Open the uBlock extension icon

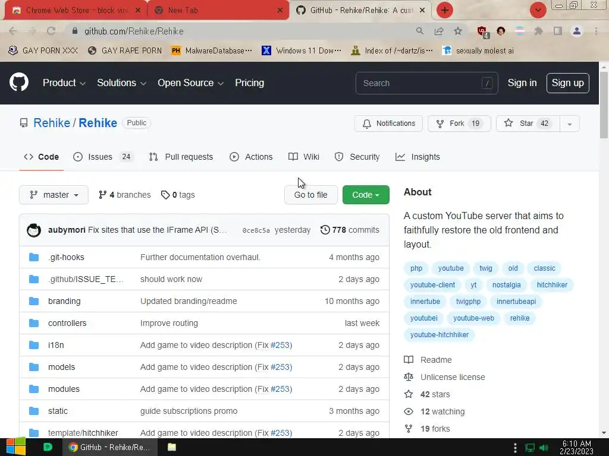(482, 31)
